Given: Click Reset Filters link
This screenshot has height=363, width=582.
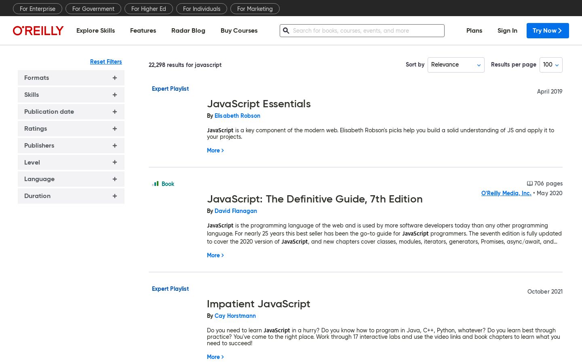Looking at the screenshot, I should (106, 62).
